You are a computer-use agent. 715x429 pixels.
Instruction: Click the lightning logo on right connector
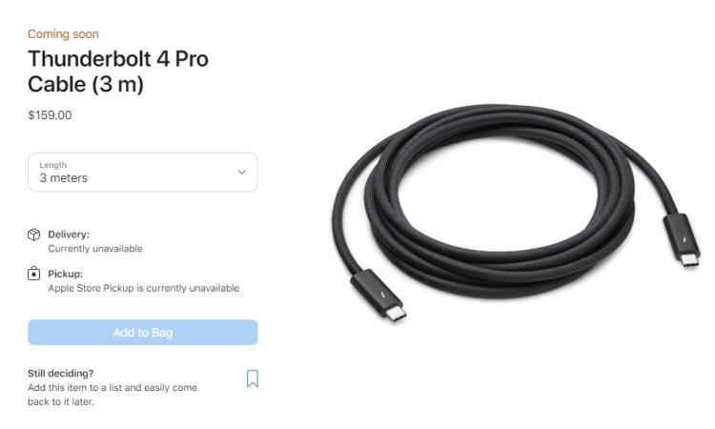pos(684,240)
